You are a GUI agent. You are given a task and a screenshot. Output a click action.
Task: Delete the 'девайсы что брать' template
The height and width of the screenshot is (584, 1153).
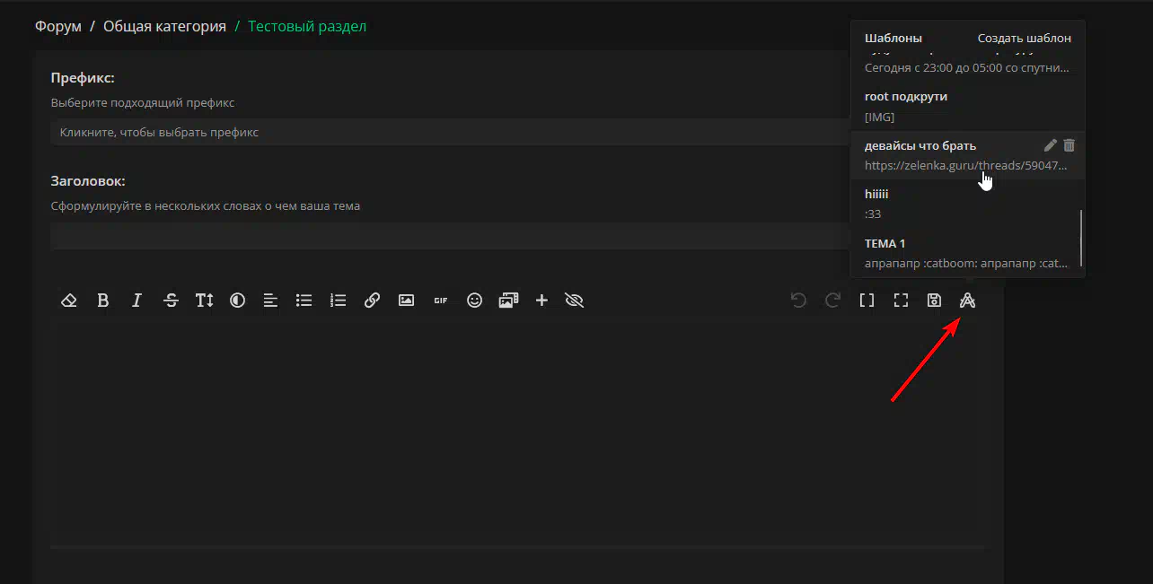tap(1069, 145)
